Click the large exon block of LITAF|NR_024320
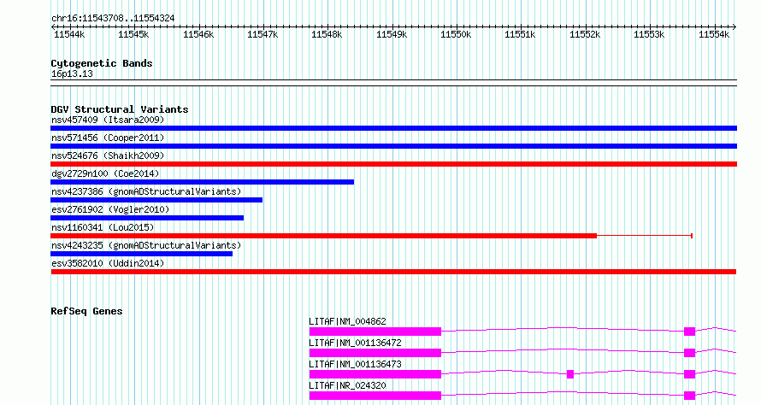The image size is (761, 405). click(375, 396)
